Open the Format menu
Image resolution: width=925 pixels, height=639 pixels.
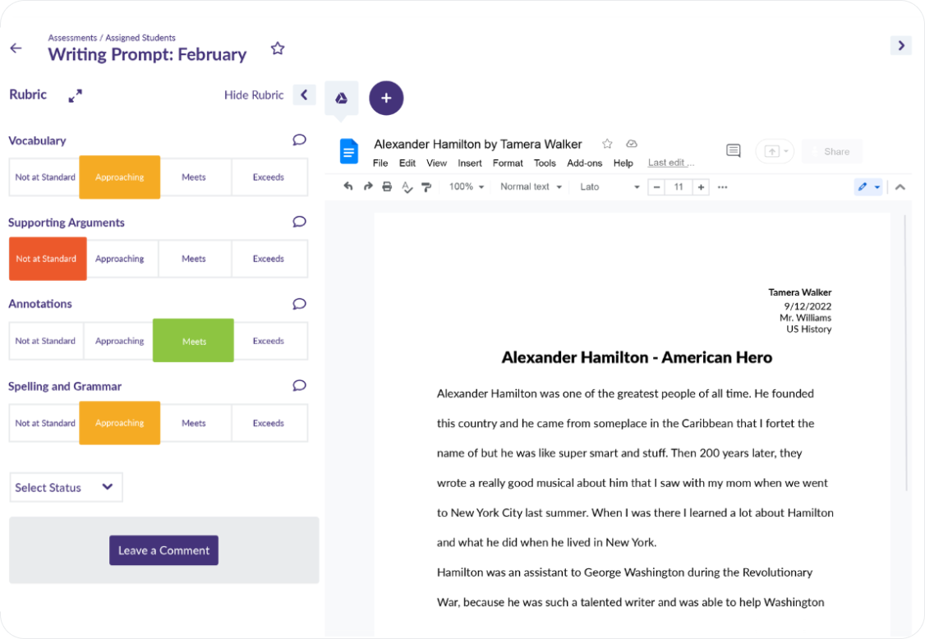pyautogui.click(x=508, y=163)
